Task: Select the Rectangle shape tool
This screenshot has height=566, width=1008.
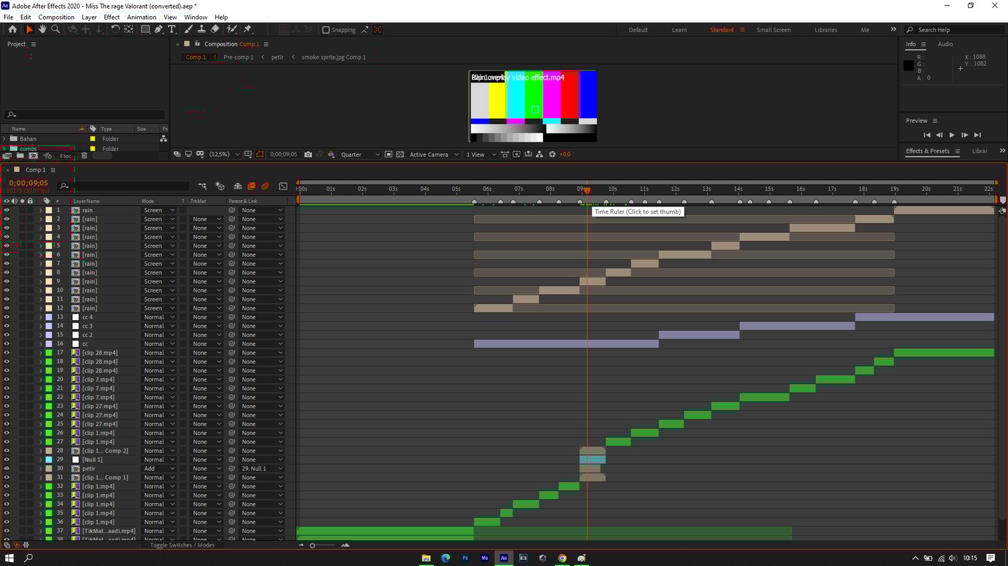Action: 144,30
